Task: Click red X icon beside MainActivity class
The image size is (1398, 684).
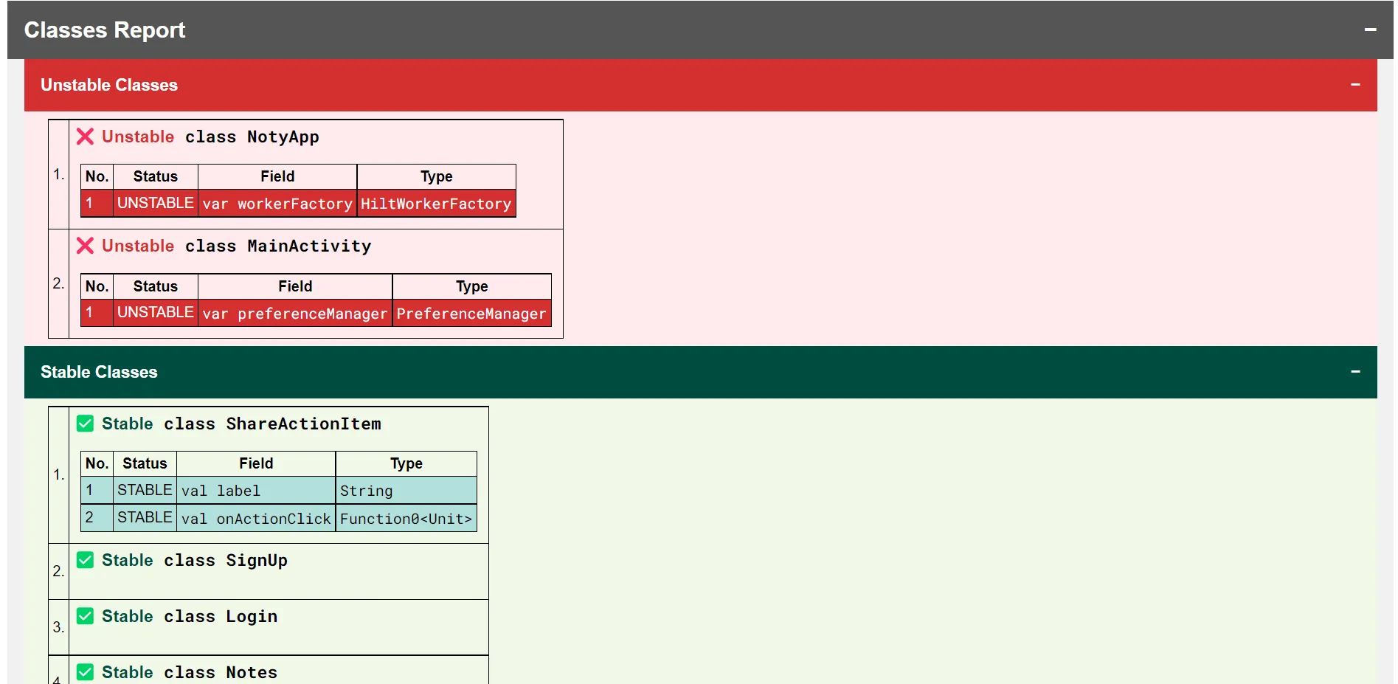Action: click(85, 246)
